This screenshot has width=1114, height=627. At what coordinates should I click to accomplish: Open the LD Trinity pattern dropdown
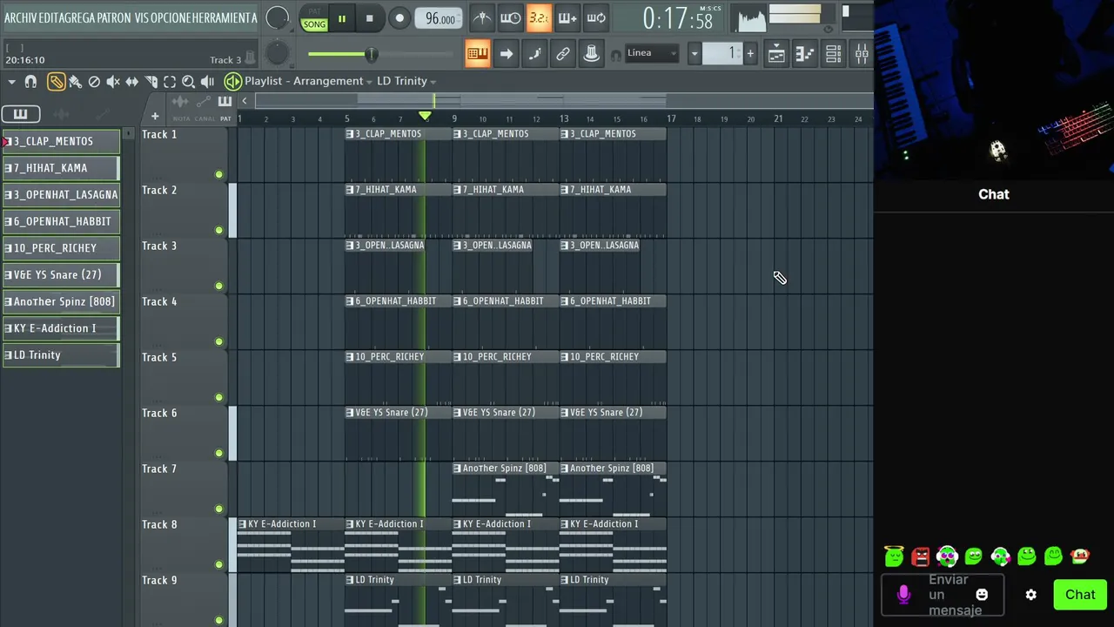(x=406, y=81)
